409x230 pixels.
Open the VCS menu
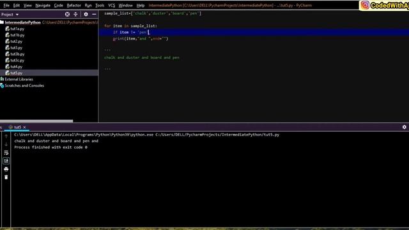coord(111,5)
